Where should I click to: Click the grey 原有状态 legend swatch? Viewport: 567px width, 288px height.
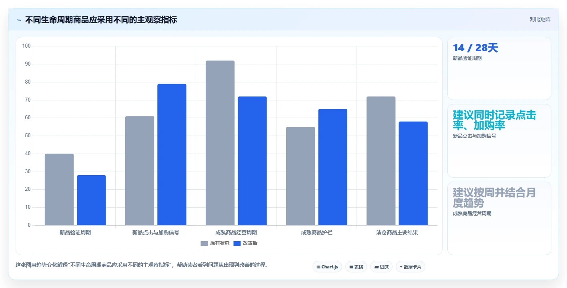pyautogui.click(x=204, y=244)
